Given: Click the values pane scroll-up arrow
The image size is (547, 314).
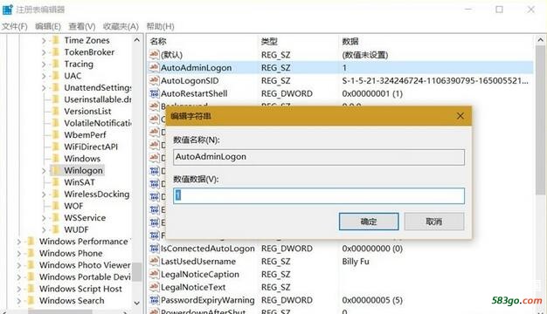Looking at the screenshot, I should point(540,40).
